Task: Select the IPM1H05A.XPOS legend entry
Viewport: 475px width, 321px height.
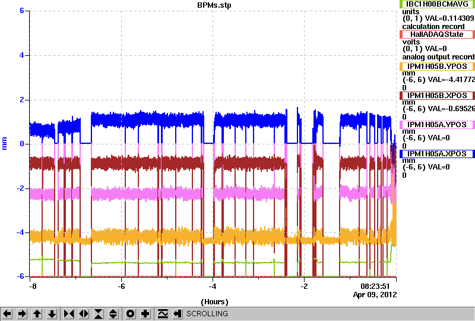Action: pyautogui.click(x=437, y=154)
